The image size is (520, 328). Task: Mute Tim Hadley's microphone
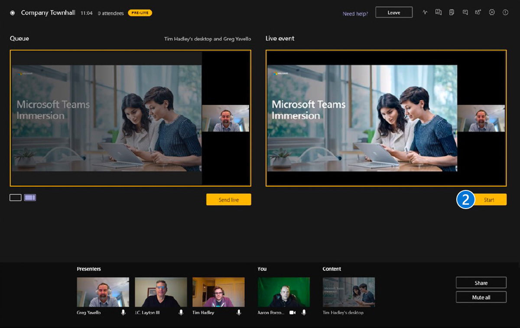239,312
